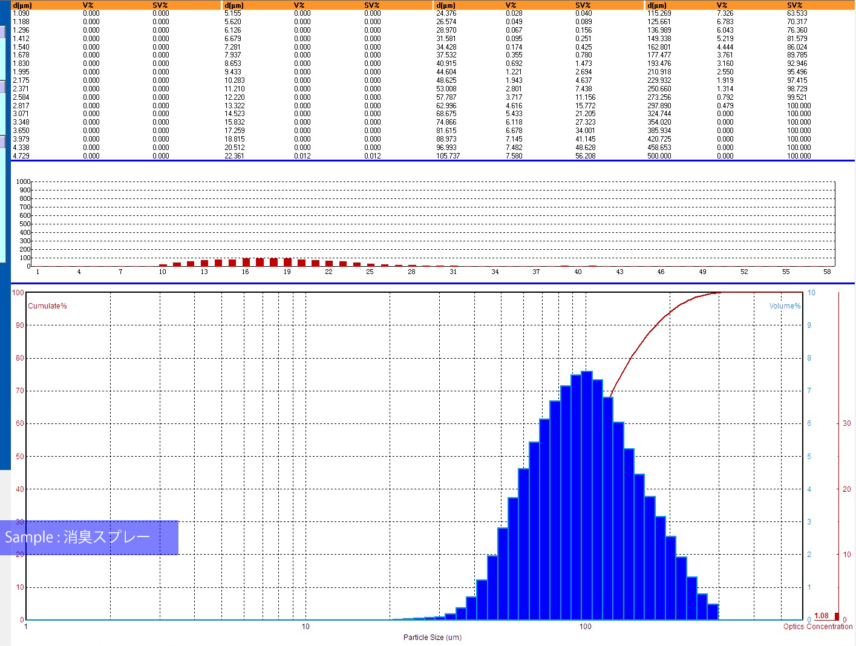Select the 10.283 diameter cell
The image size is (856, 646).
(x=235, y=80)
